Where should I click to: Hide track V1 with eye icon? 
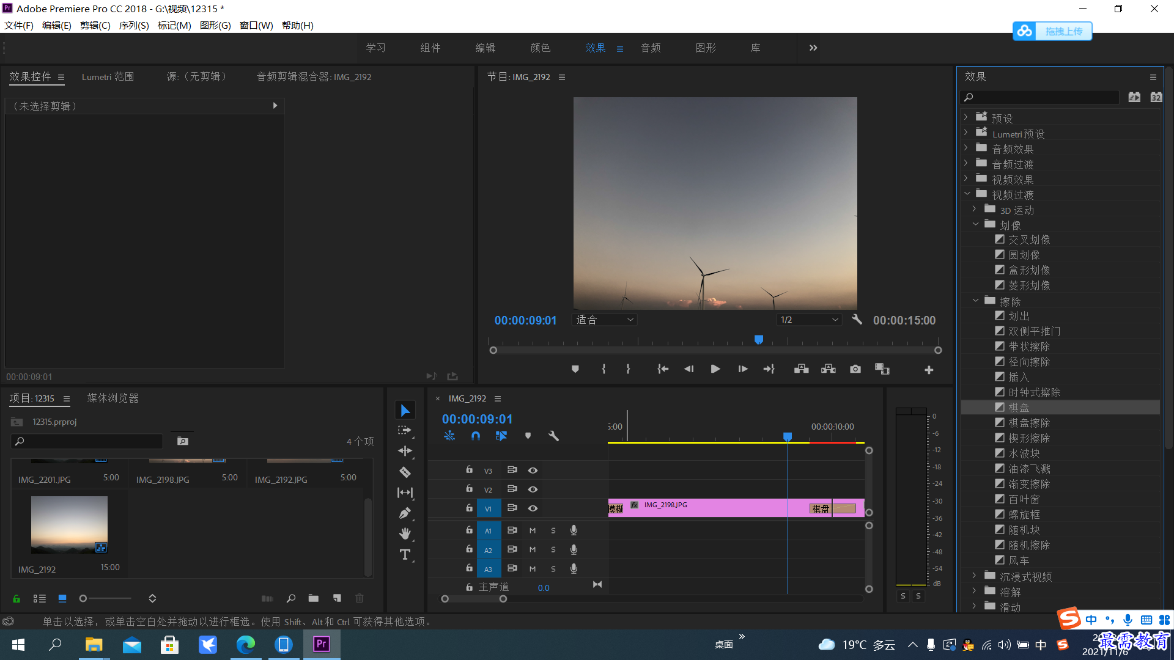tap(533, 508)
